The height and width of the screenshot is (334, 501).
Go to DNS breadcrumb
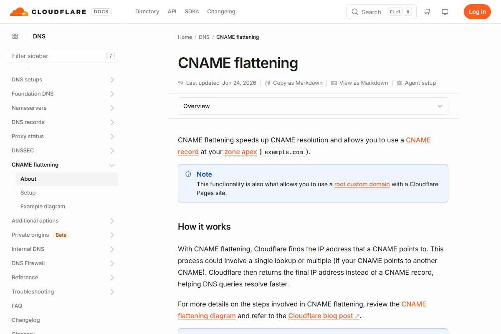204,37
